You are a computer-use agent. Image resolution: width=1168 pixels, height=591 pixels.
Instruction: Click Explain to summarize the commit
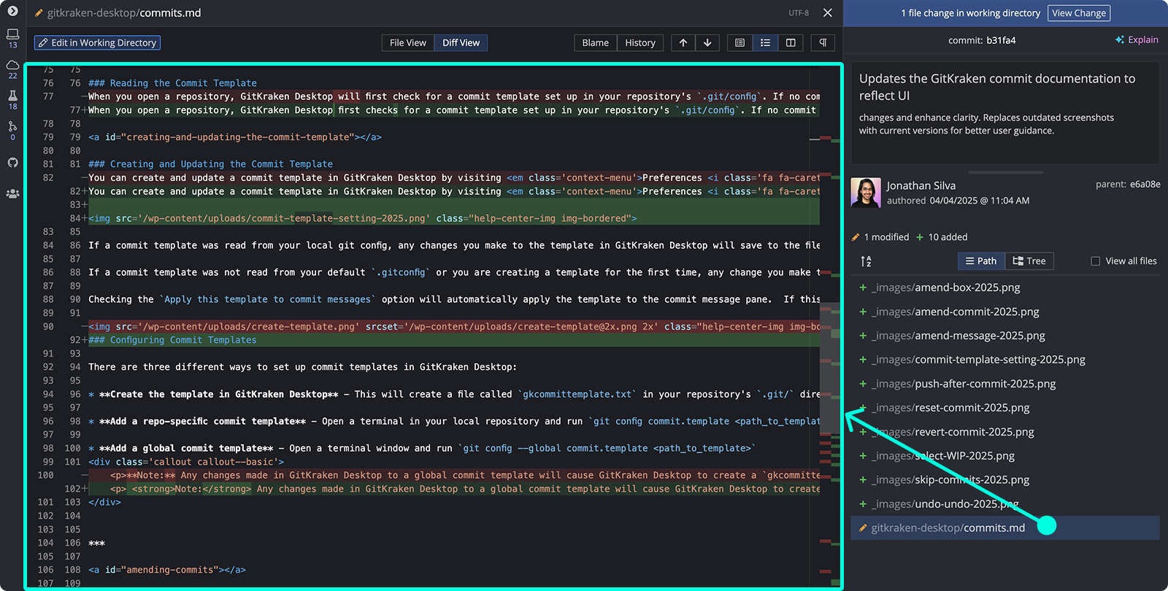[x=1137, y=40]
